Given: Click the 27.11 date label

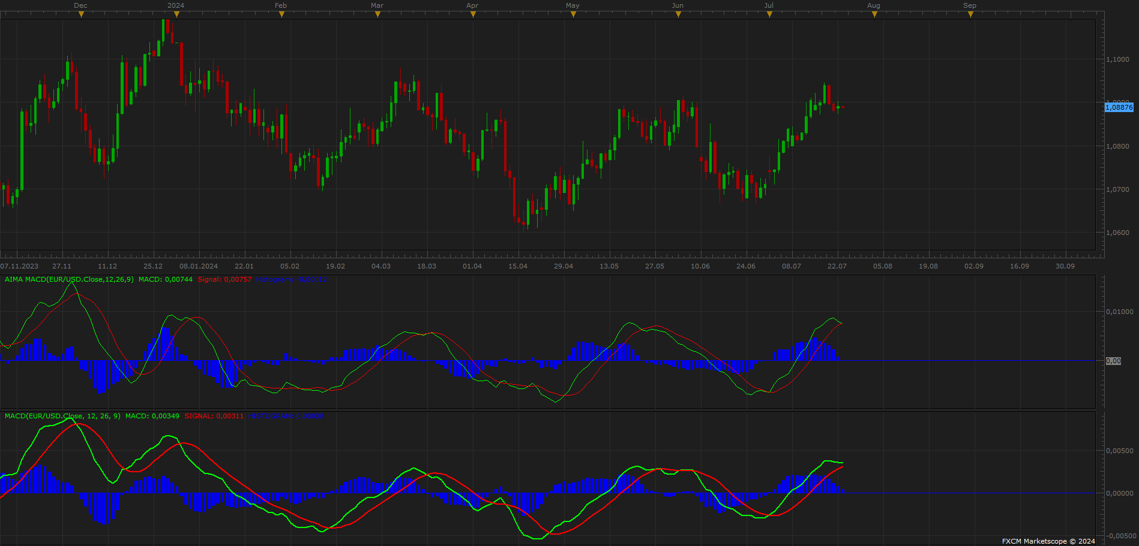Looking at the screenshot, I should pos(62,266).
